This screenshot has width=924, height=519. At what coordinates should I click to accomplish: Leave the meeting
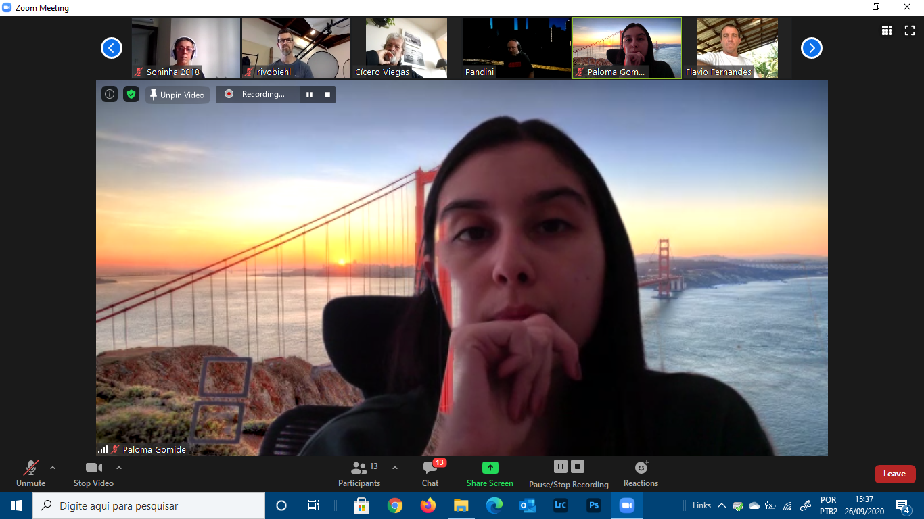pos(894,474)
